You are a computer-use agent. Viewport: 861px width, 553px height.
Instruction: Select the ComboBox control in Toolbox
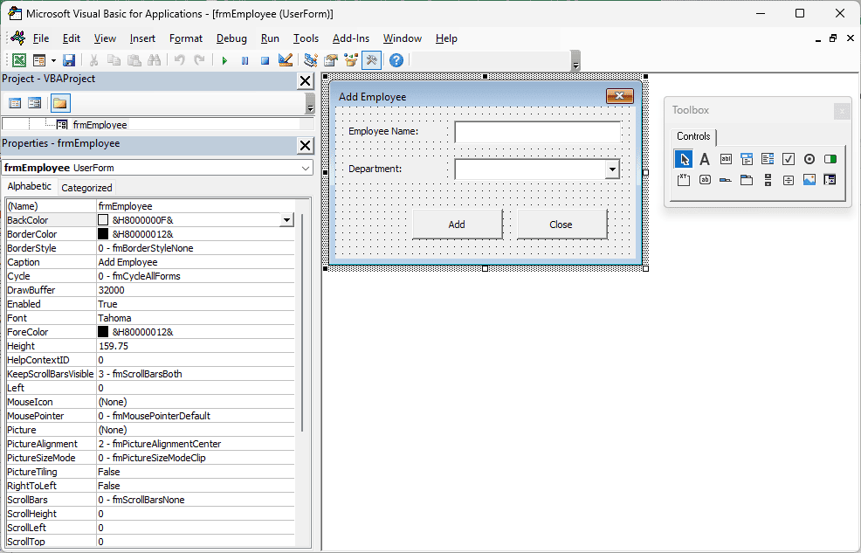[747, 159]
